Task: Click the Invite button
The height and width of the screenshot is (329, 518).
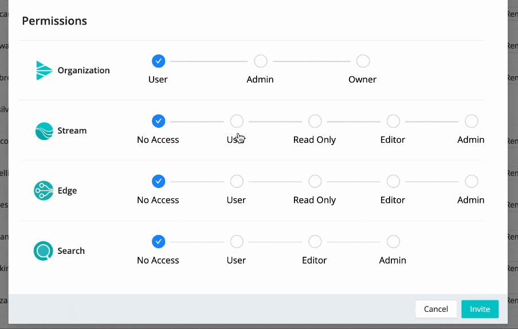Action: click(480, 309)
